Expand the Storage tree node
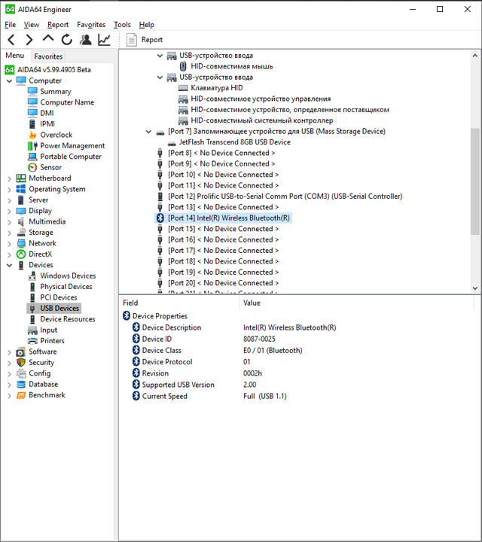The image size is (482, 542). pyautogui.click(x=9, y=233)
